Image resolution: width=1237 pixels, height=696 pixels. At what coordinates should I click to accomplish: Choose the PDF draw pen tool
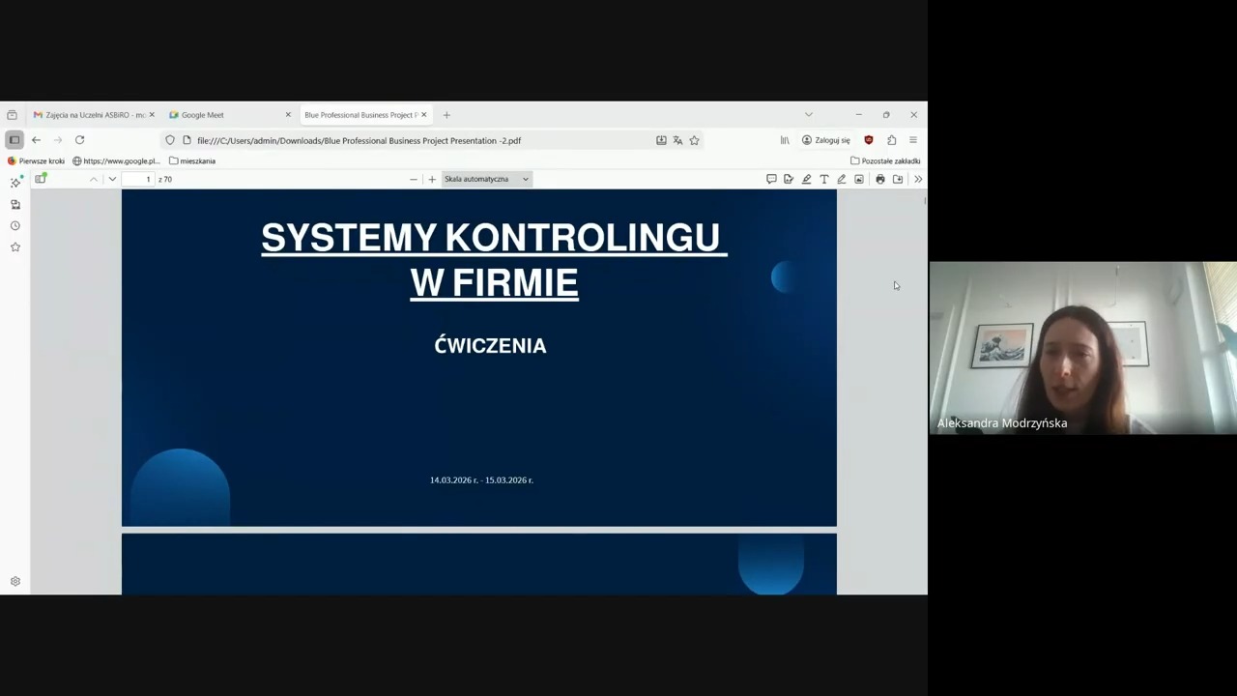(x=841, y=179)
